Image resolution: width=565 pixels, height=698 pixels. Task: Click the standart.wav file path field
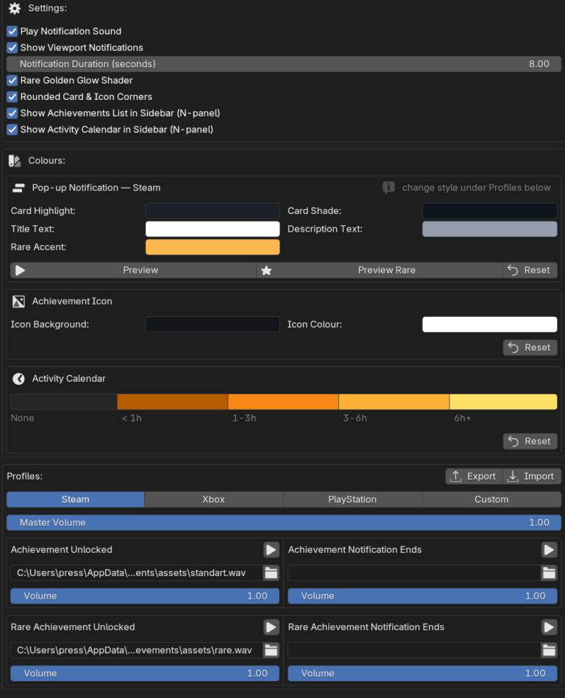pos(137,573)
